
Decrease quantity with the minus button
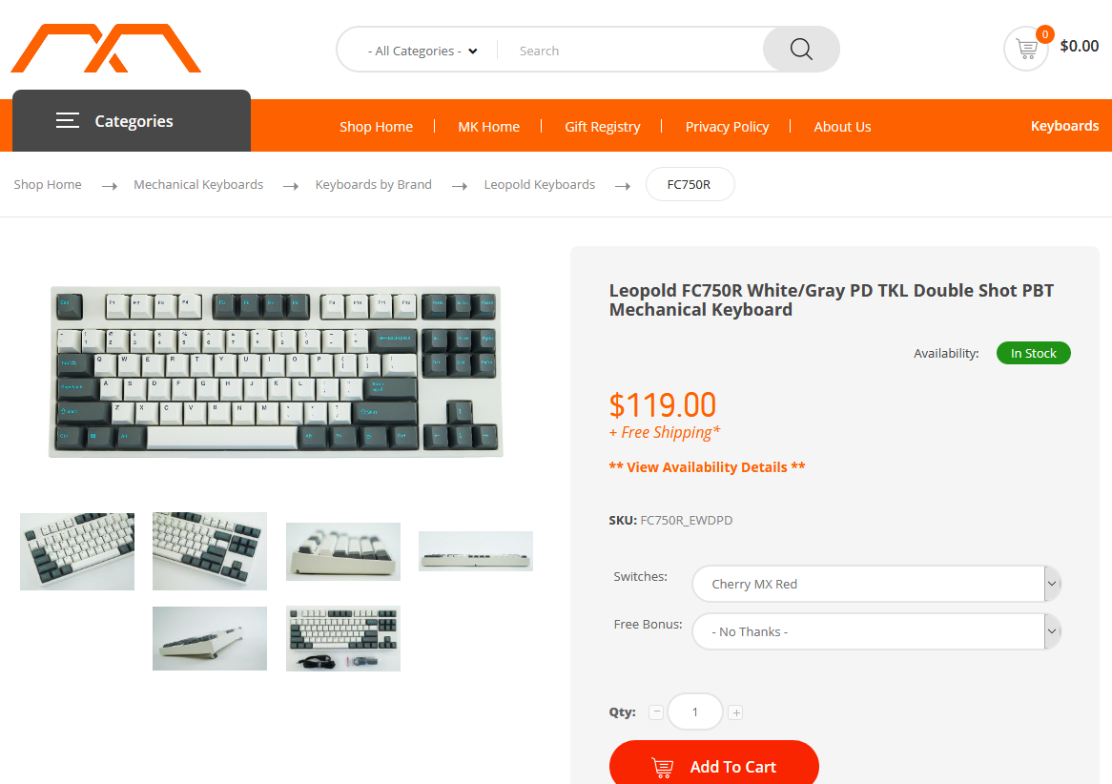tap(656, 712)
